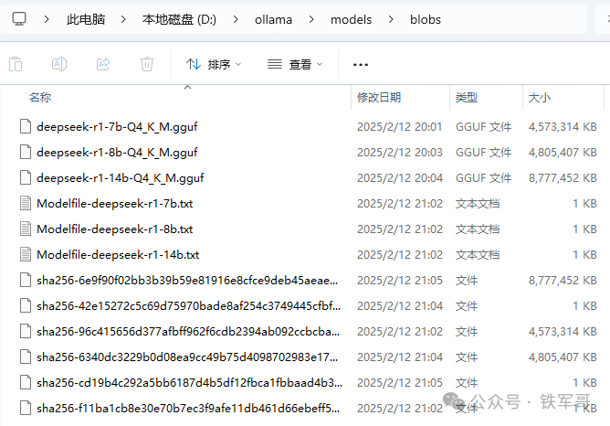Click the computer monitor icon in address bar
The height and width of the screenshot is (426, 610).
(19, 18)
